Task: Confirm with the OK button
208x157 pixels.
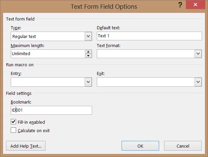Action: (140, 146)
